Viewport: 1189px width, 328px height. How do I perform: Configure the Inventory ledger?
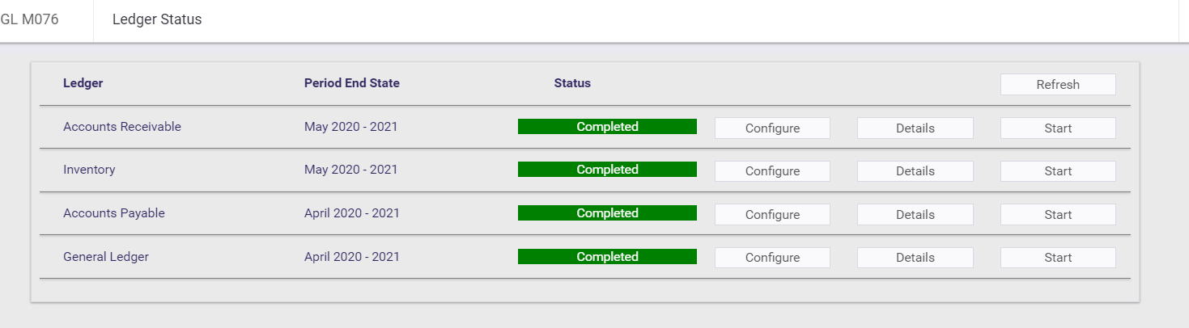772,171
